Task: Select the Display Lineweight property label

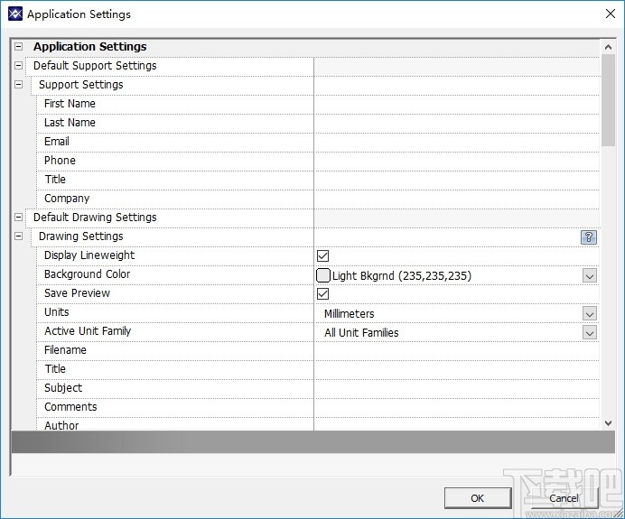Action: click(89, 255)
